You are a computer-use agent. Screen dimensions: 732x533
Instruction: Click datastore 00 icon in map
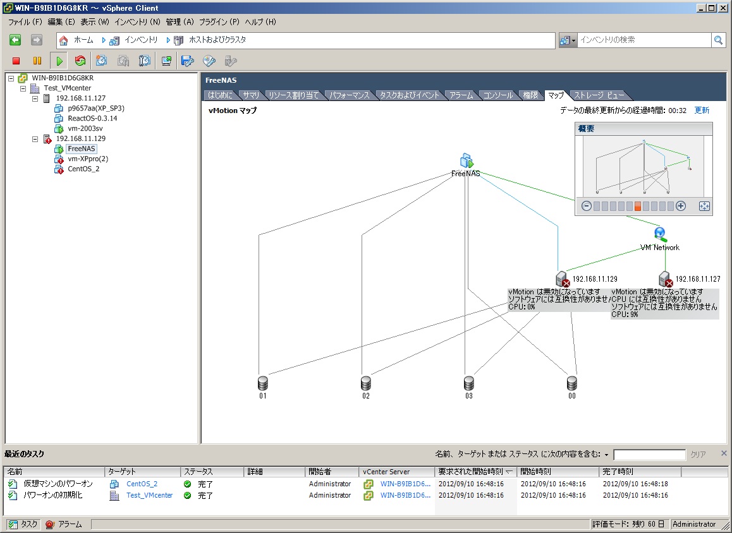[572, 383]
